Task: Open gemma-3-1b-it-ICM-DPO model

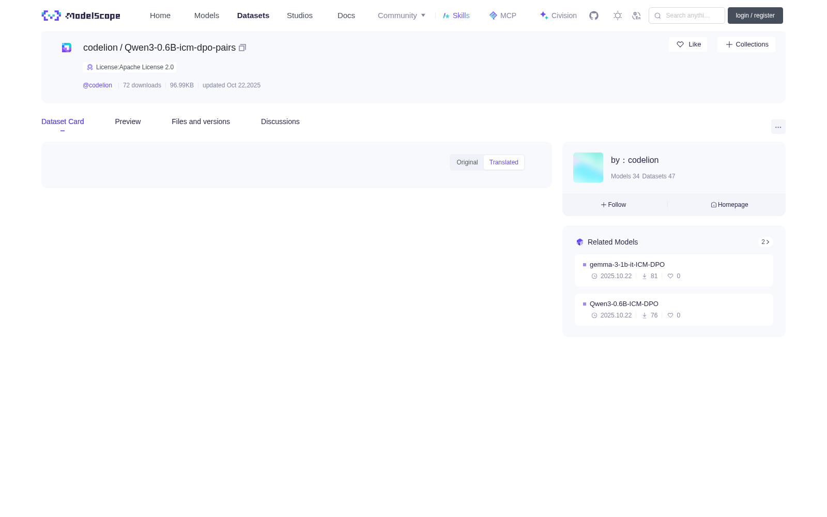Action: (x=674, y=270)
